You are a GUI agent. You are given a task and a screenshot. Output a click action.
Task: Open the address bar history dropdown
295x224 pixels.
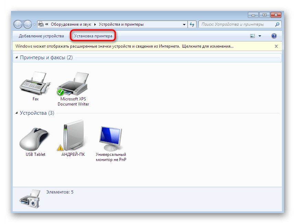[184, 24]
